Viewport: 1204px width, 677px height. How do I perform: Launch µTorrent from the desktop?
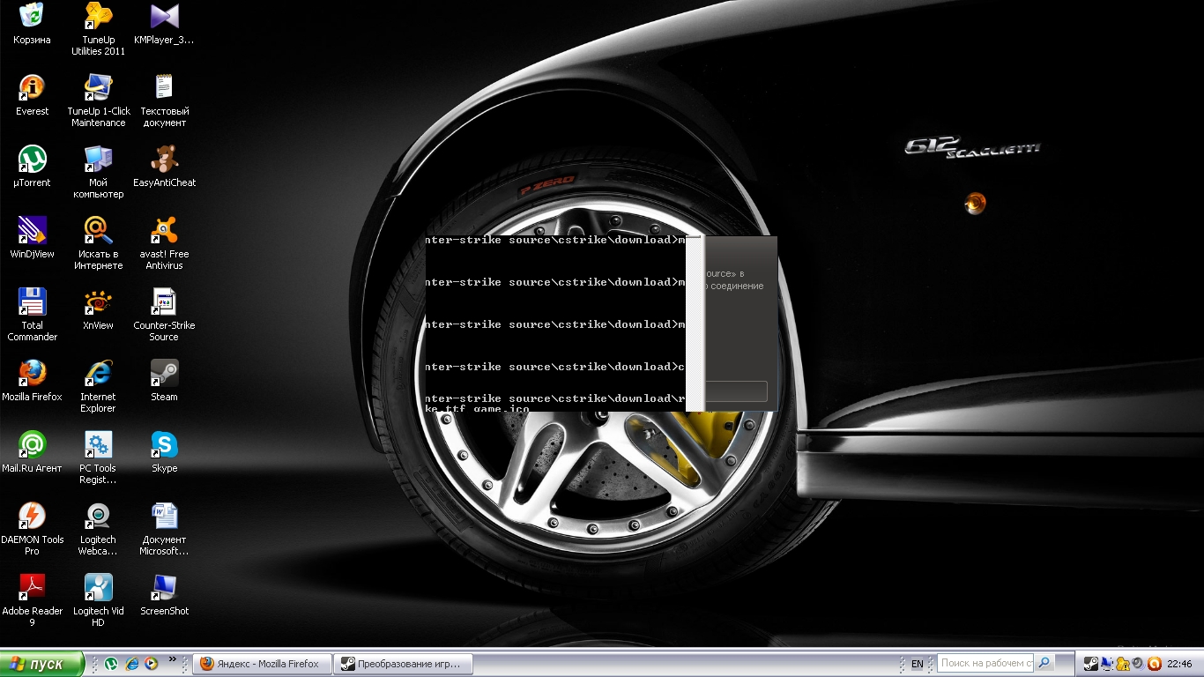32,160
